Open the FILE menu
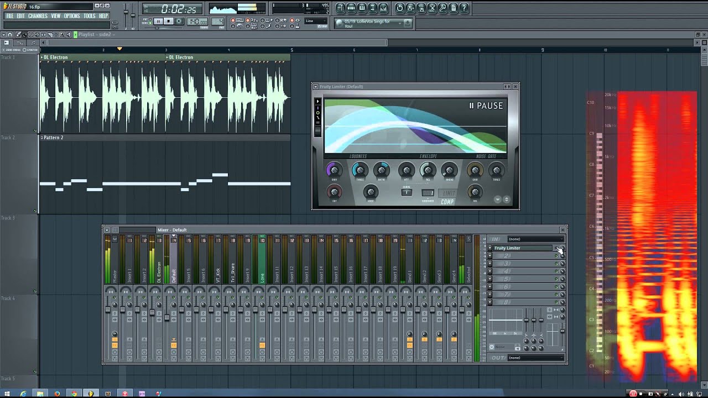This screenshot has width=708, height=398. (x=9, y=16)
